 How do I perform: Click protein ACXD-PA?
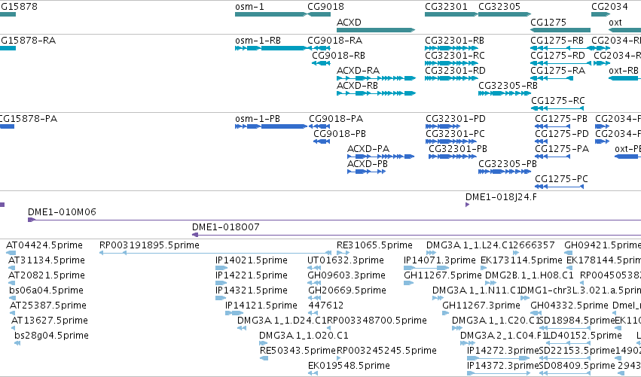point(380,157)
